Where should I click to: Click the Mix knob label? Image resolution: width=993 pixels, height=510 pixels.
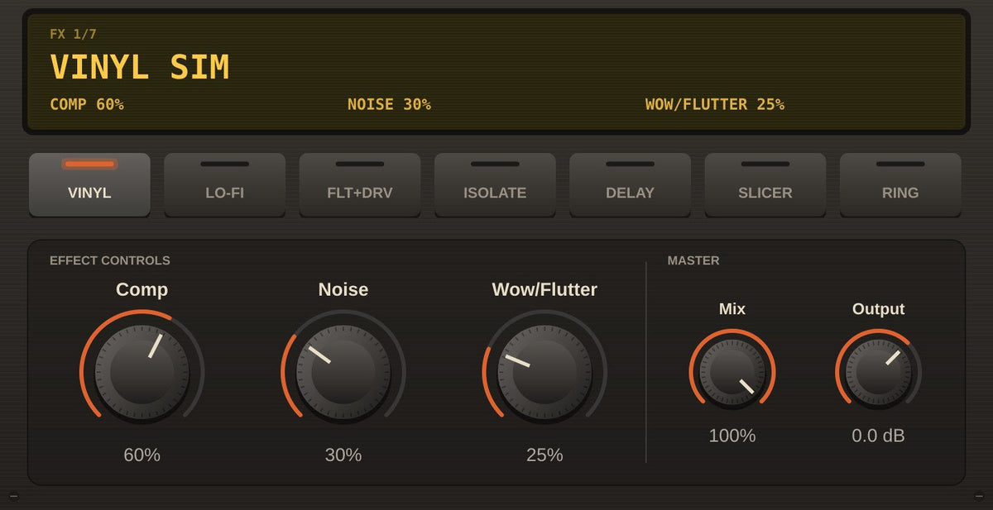click(732, 309)
